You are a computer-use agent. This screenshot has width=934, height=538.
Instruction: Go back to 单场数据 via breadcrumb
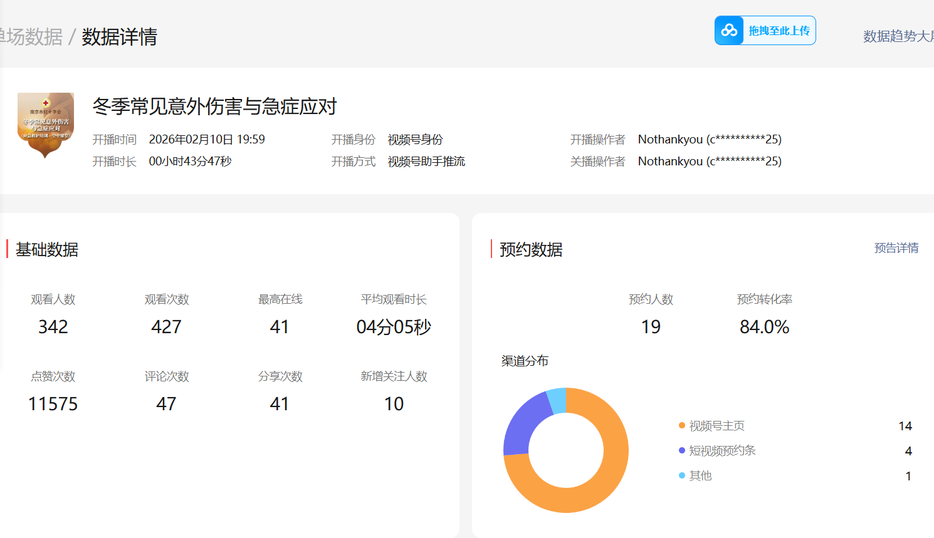[31, 37]
